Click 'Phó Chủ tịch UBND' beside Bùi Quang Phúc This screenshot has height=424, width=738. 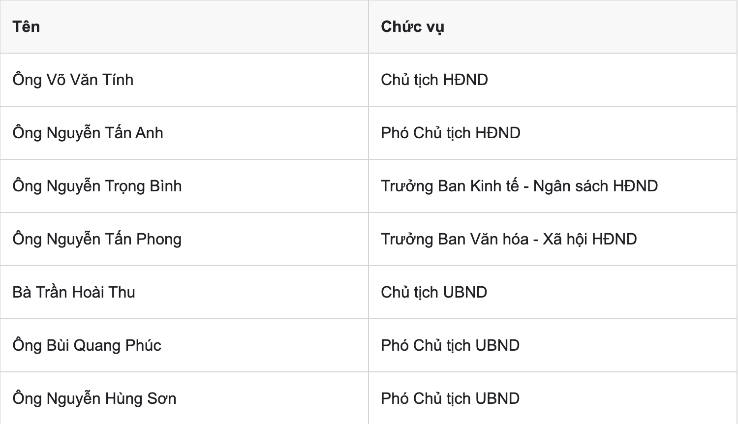450,345
